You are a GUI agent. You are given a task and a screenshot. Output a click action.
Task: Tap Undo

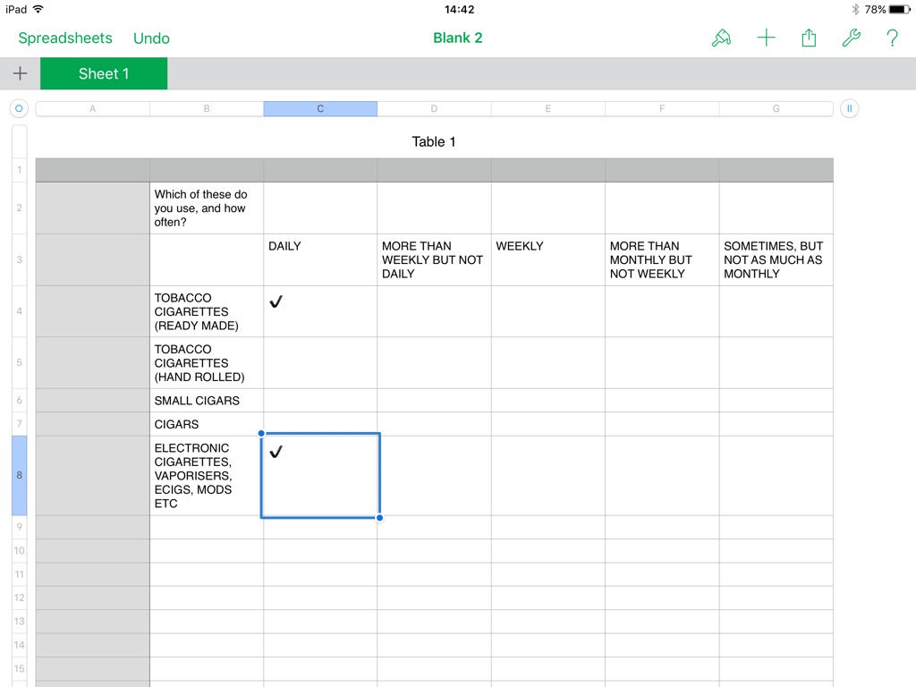point(151,38)
